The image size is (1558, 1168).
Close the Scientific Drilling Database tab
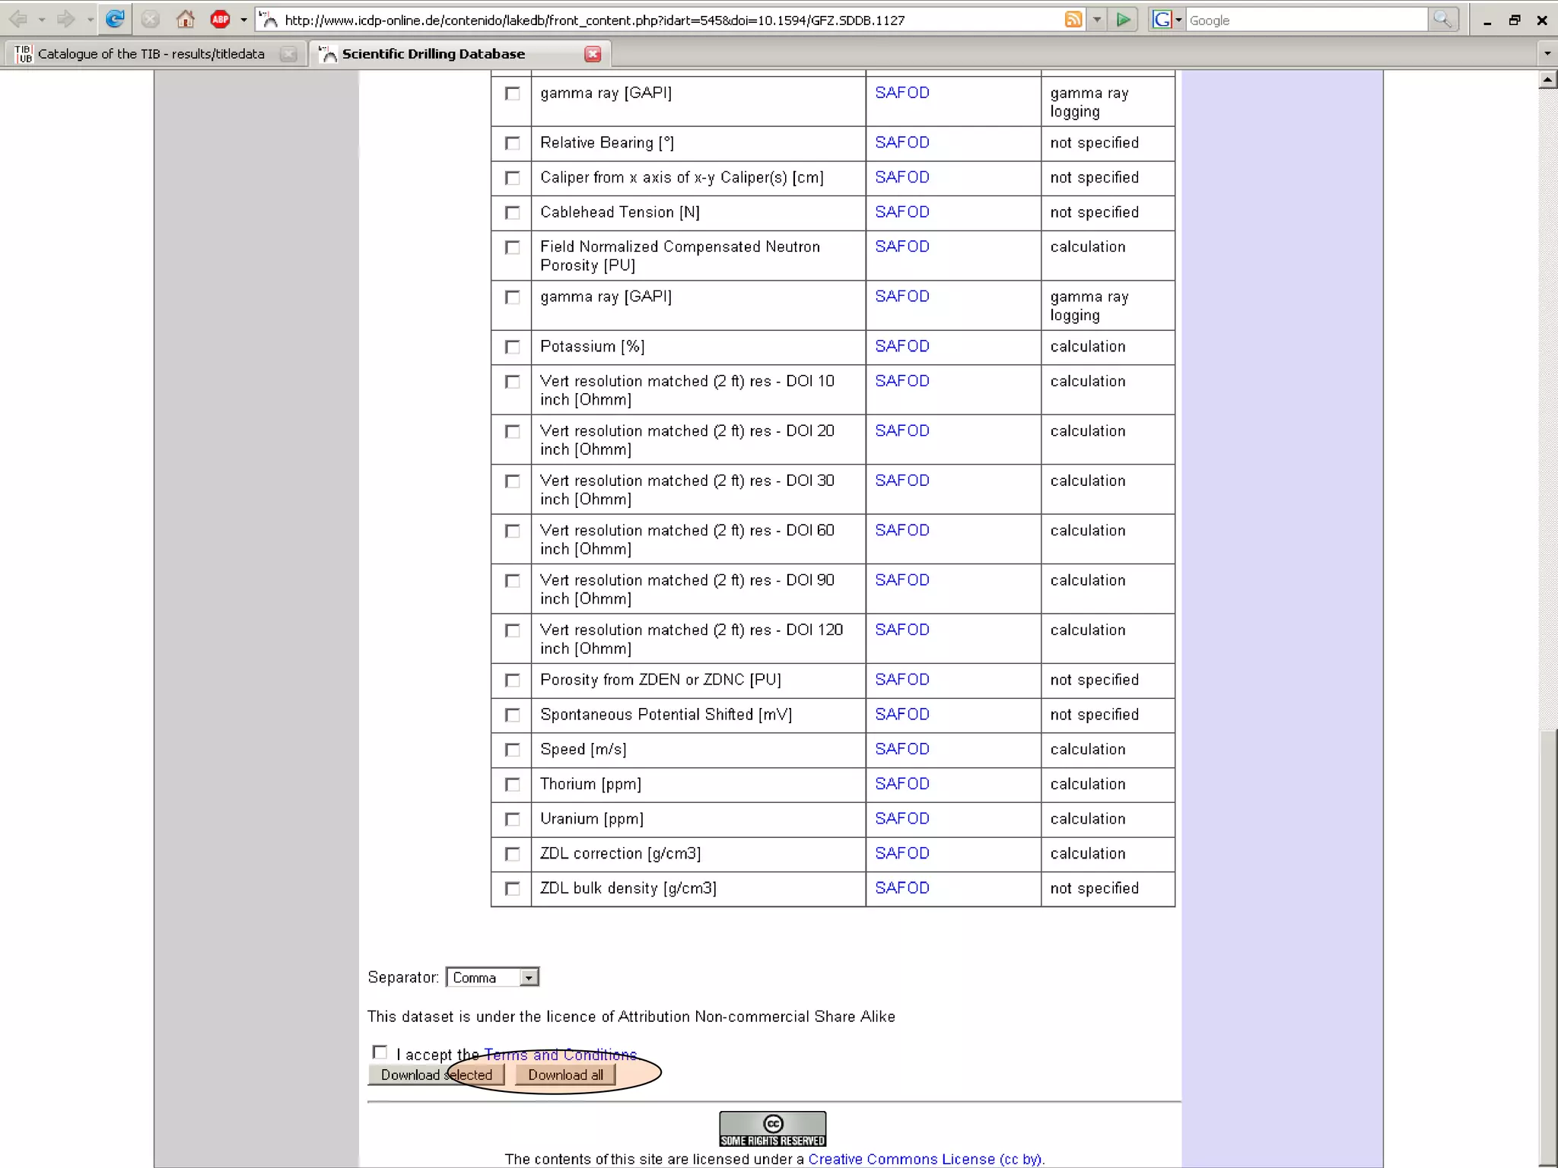[x=593, y=54]
